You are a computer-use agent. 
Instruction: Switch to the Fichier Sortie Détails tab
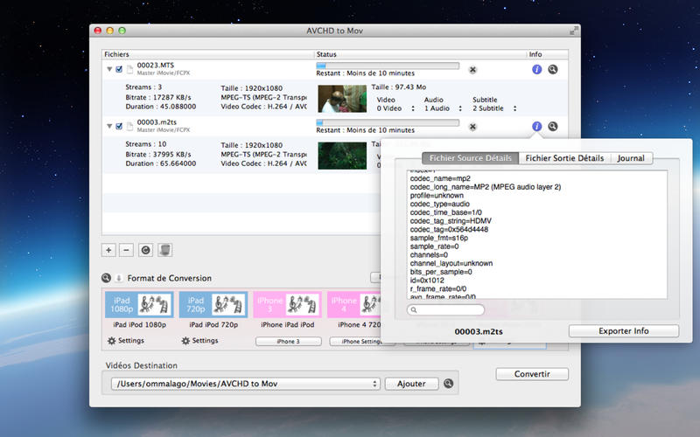pyautogui.click(x=563, y=158)
